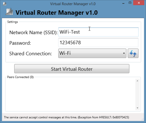This screenshot has height=123, width=146.
Task: Click the Peers list scrollbar track
Action: 138,95
